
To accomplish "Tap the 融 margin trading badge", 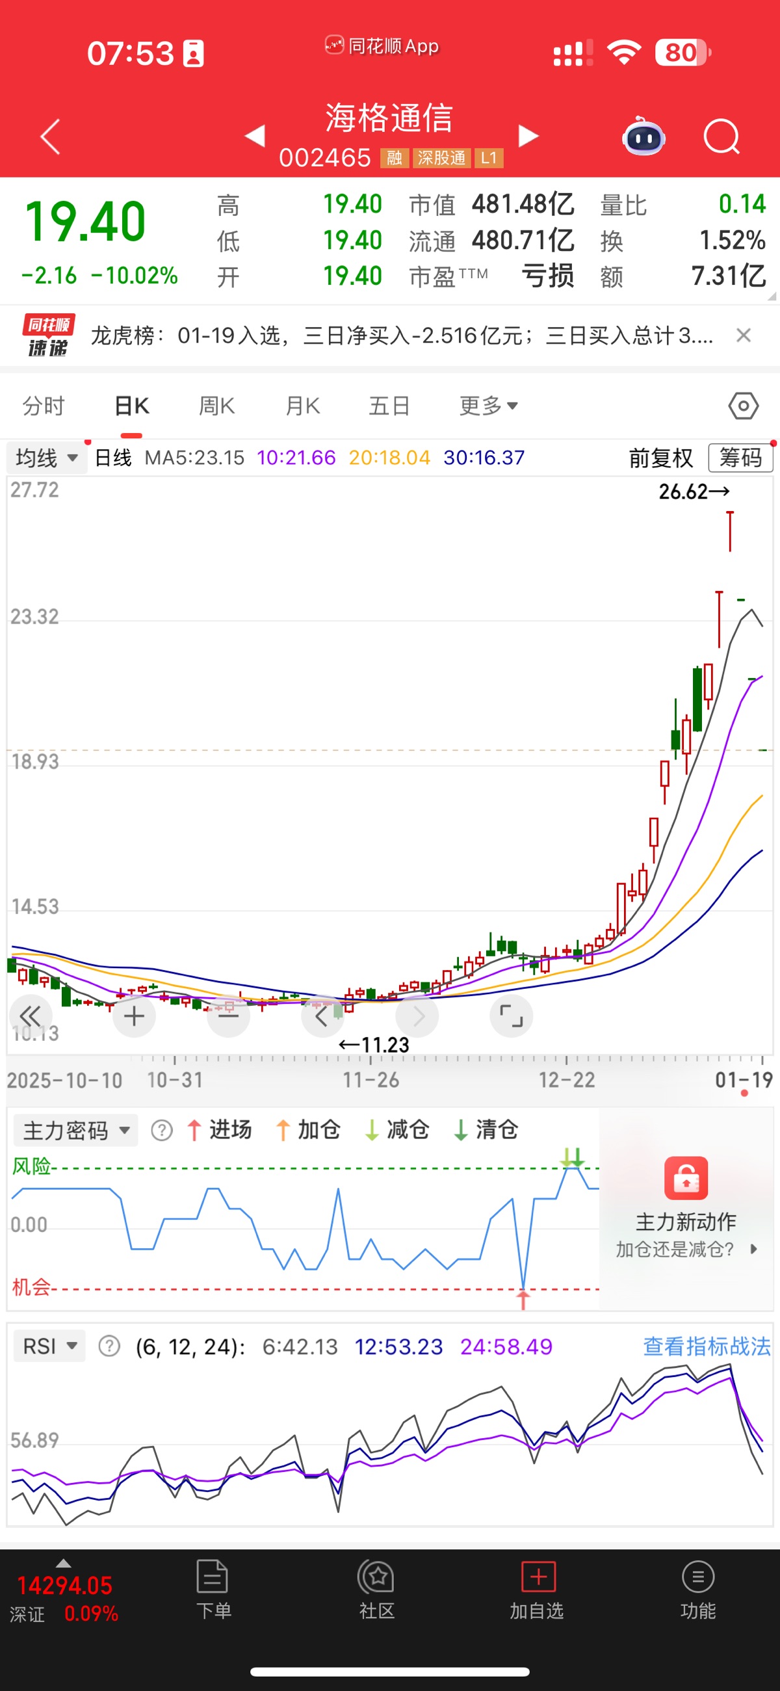I will 394,158.
